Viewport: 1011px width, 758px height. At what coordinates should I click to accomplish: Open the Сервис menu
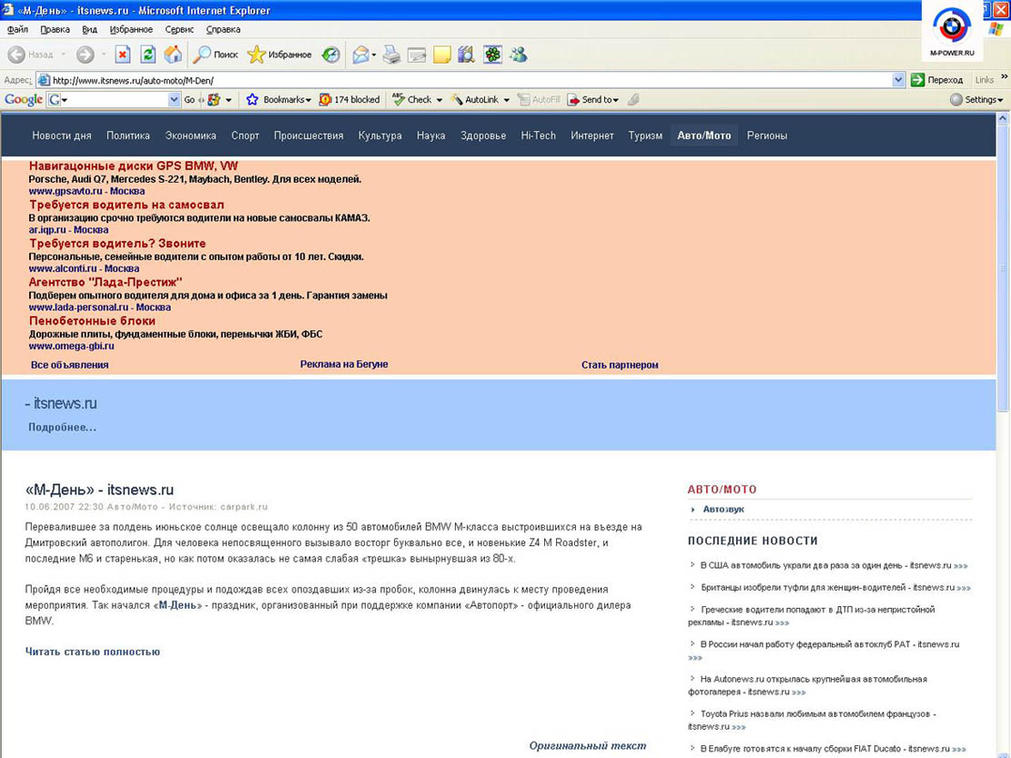(x=179, y=30)
